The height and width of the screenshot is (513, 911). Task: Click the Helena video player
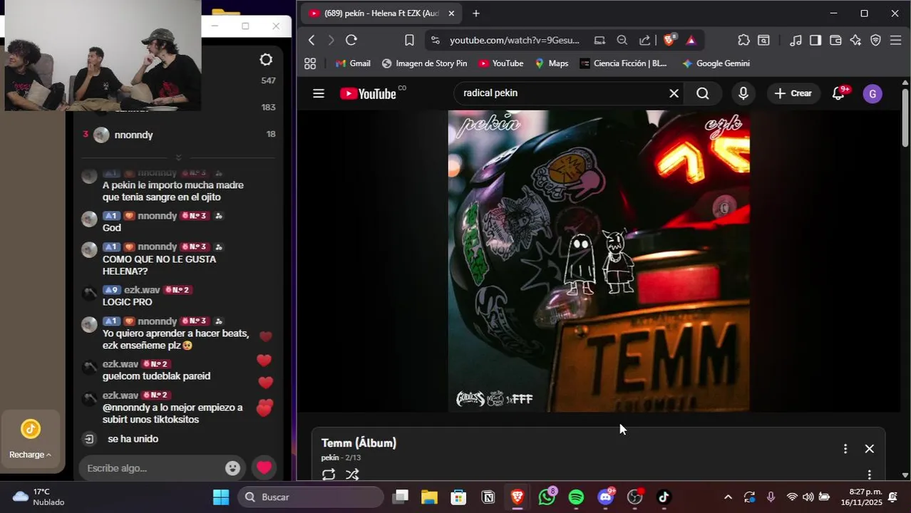[599, 261]
